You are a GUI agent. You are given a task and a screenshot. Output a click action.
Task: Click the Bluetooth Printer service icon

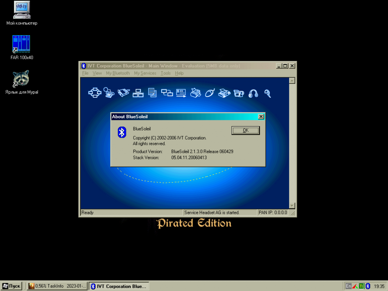(x=196, y=93)
